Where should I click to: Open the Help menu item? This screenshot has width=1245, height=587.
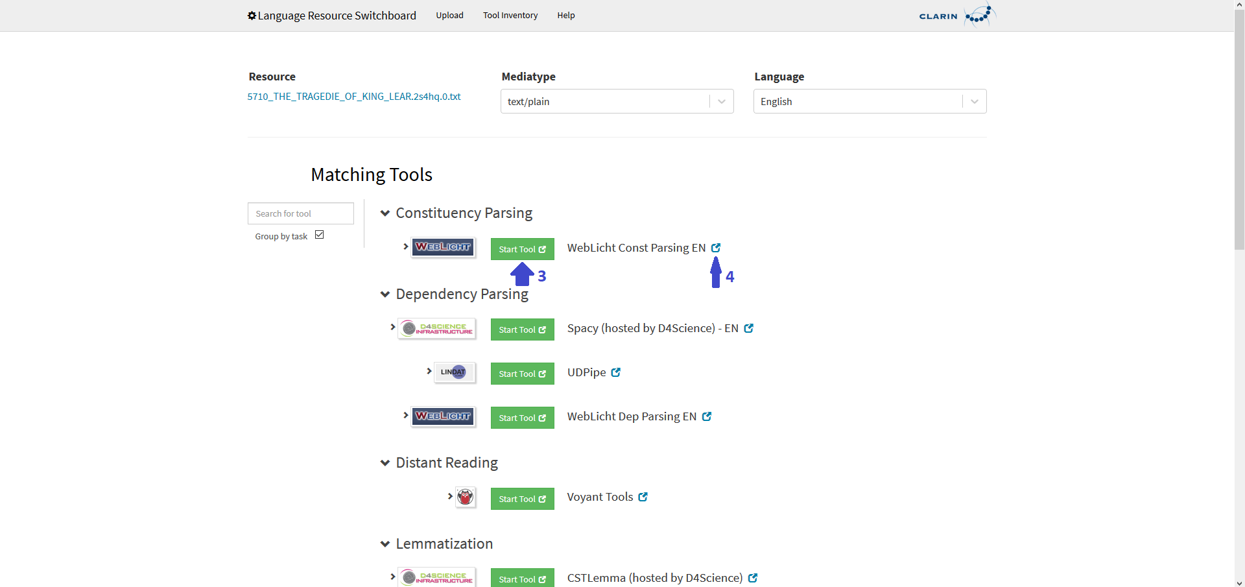pos(565,15)
